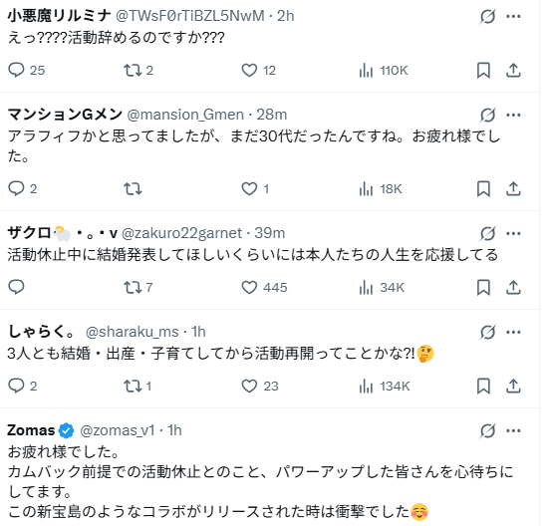Open @zakuro22garnet profile handle
This screenshot has width=551, height=526.
tap(181, 233)
